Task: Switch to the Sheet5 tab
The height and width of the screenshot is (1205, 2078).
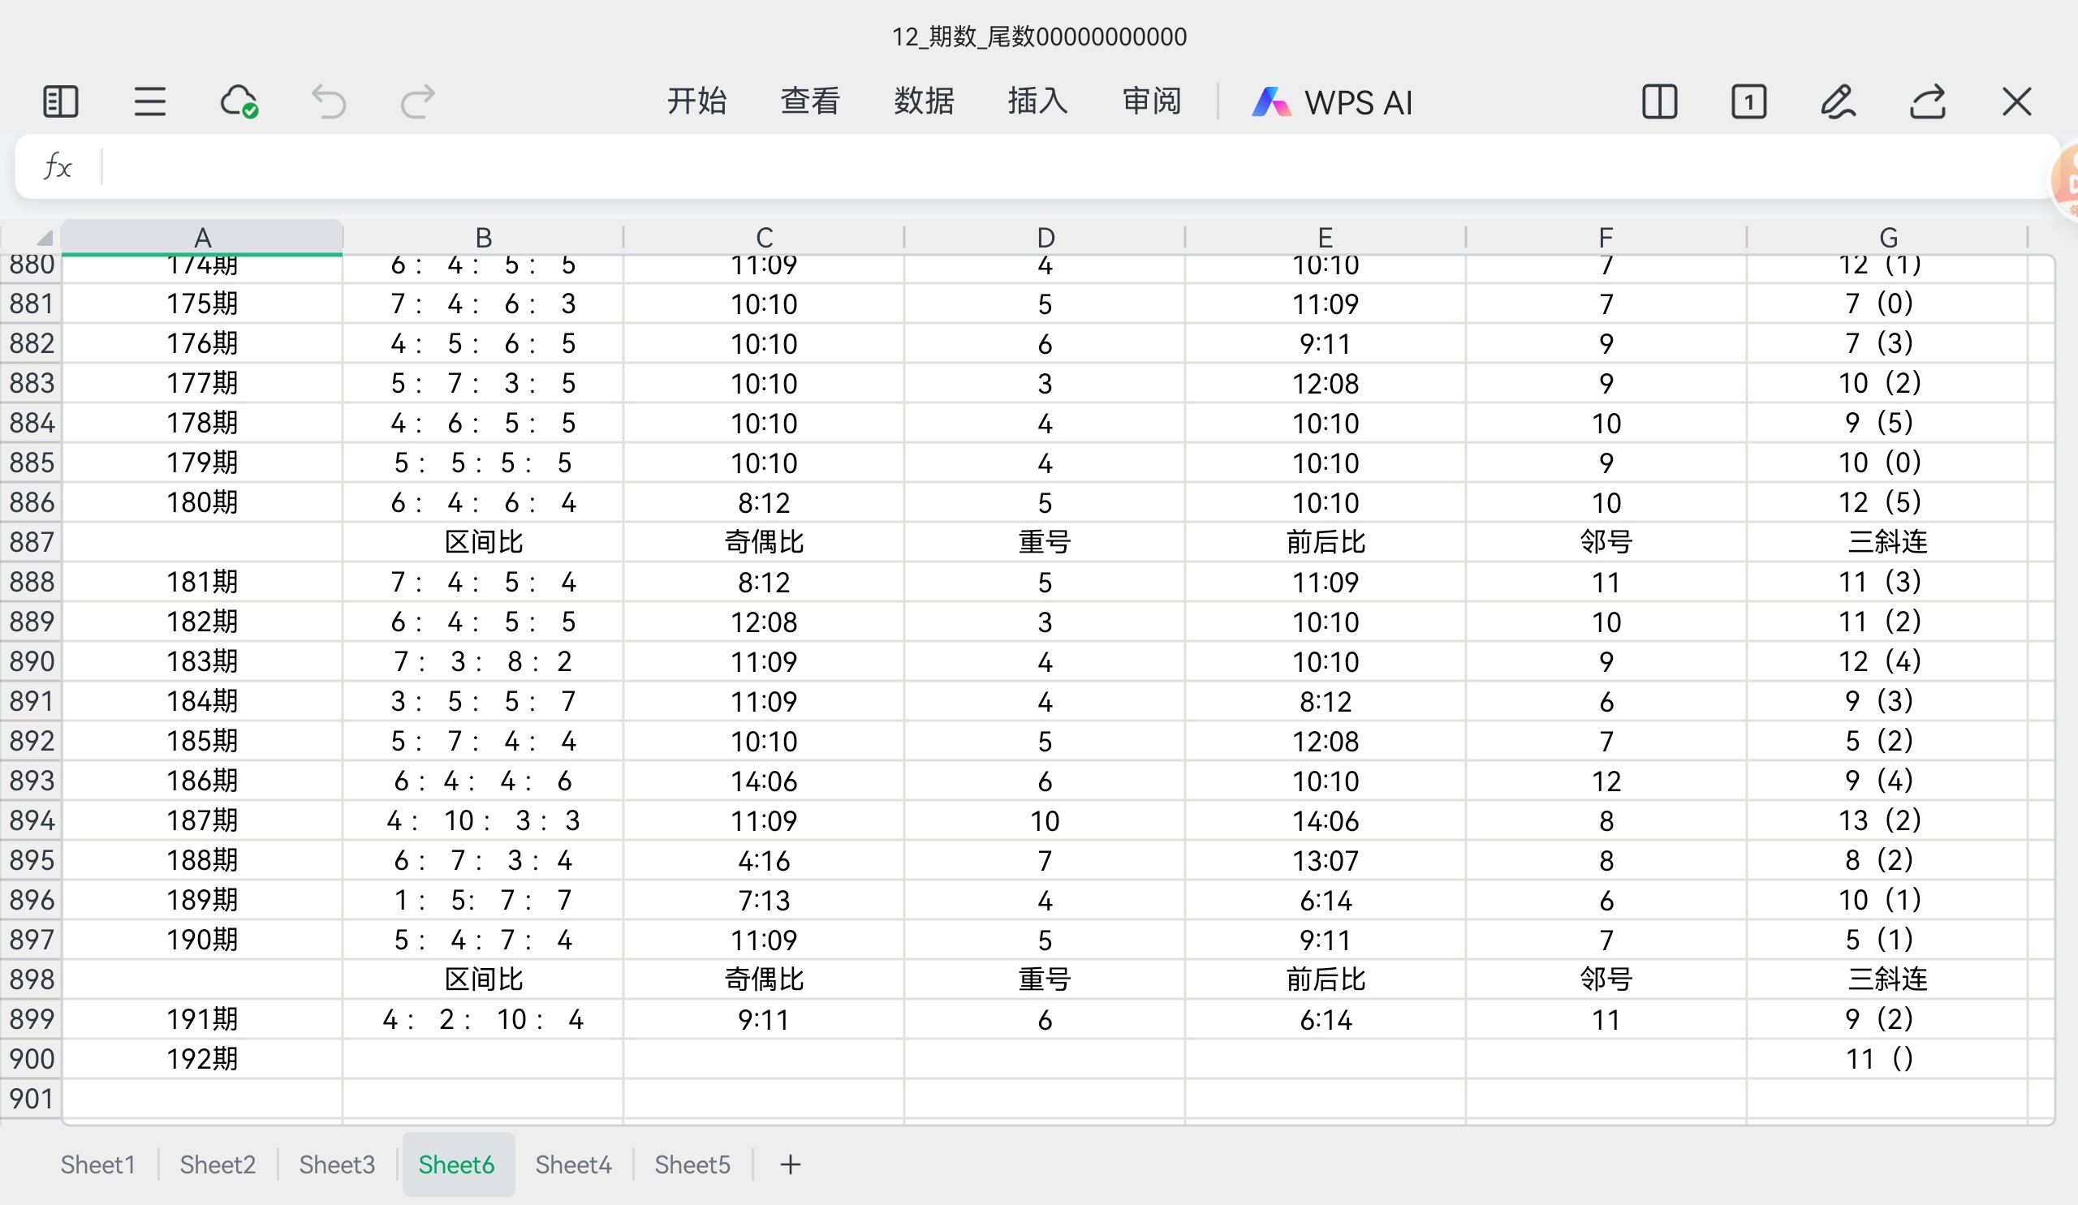Action: (x=692, y=1164)
